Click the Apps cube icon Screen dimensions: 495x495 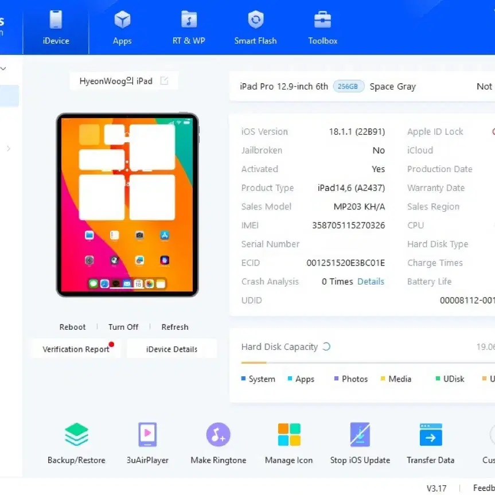click(x=122, y=20)
